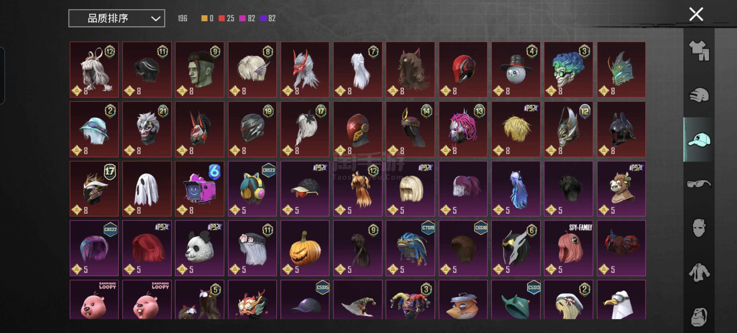Filter by the red rarity swatch
Viewport: 737px width, 333px height.
click(221, 19)
